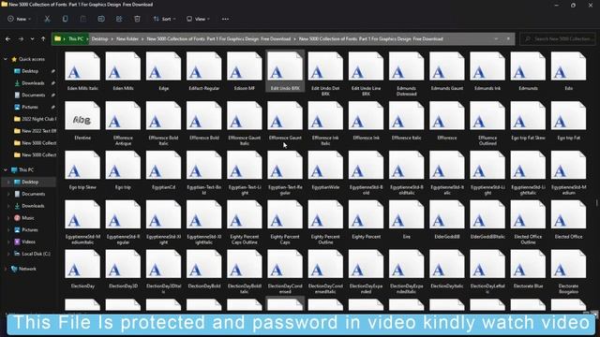This screenshot has width=600, height=337.
Task: Go back with the left arrow
Action: coord(7,39)
